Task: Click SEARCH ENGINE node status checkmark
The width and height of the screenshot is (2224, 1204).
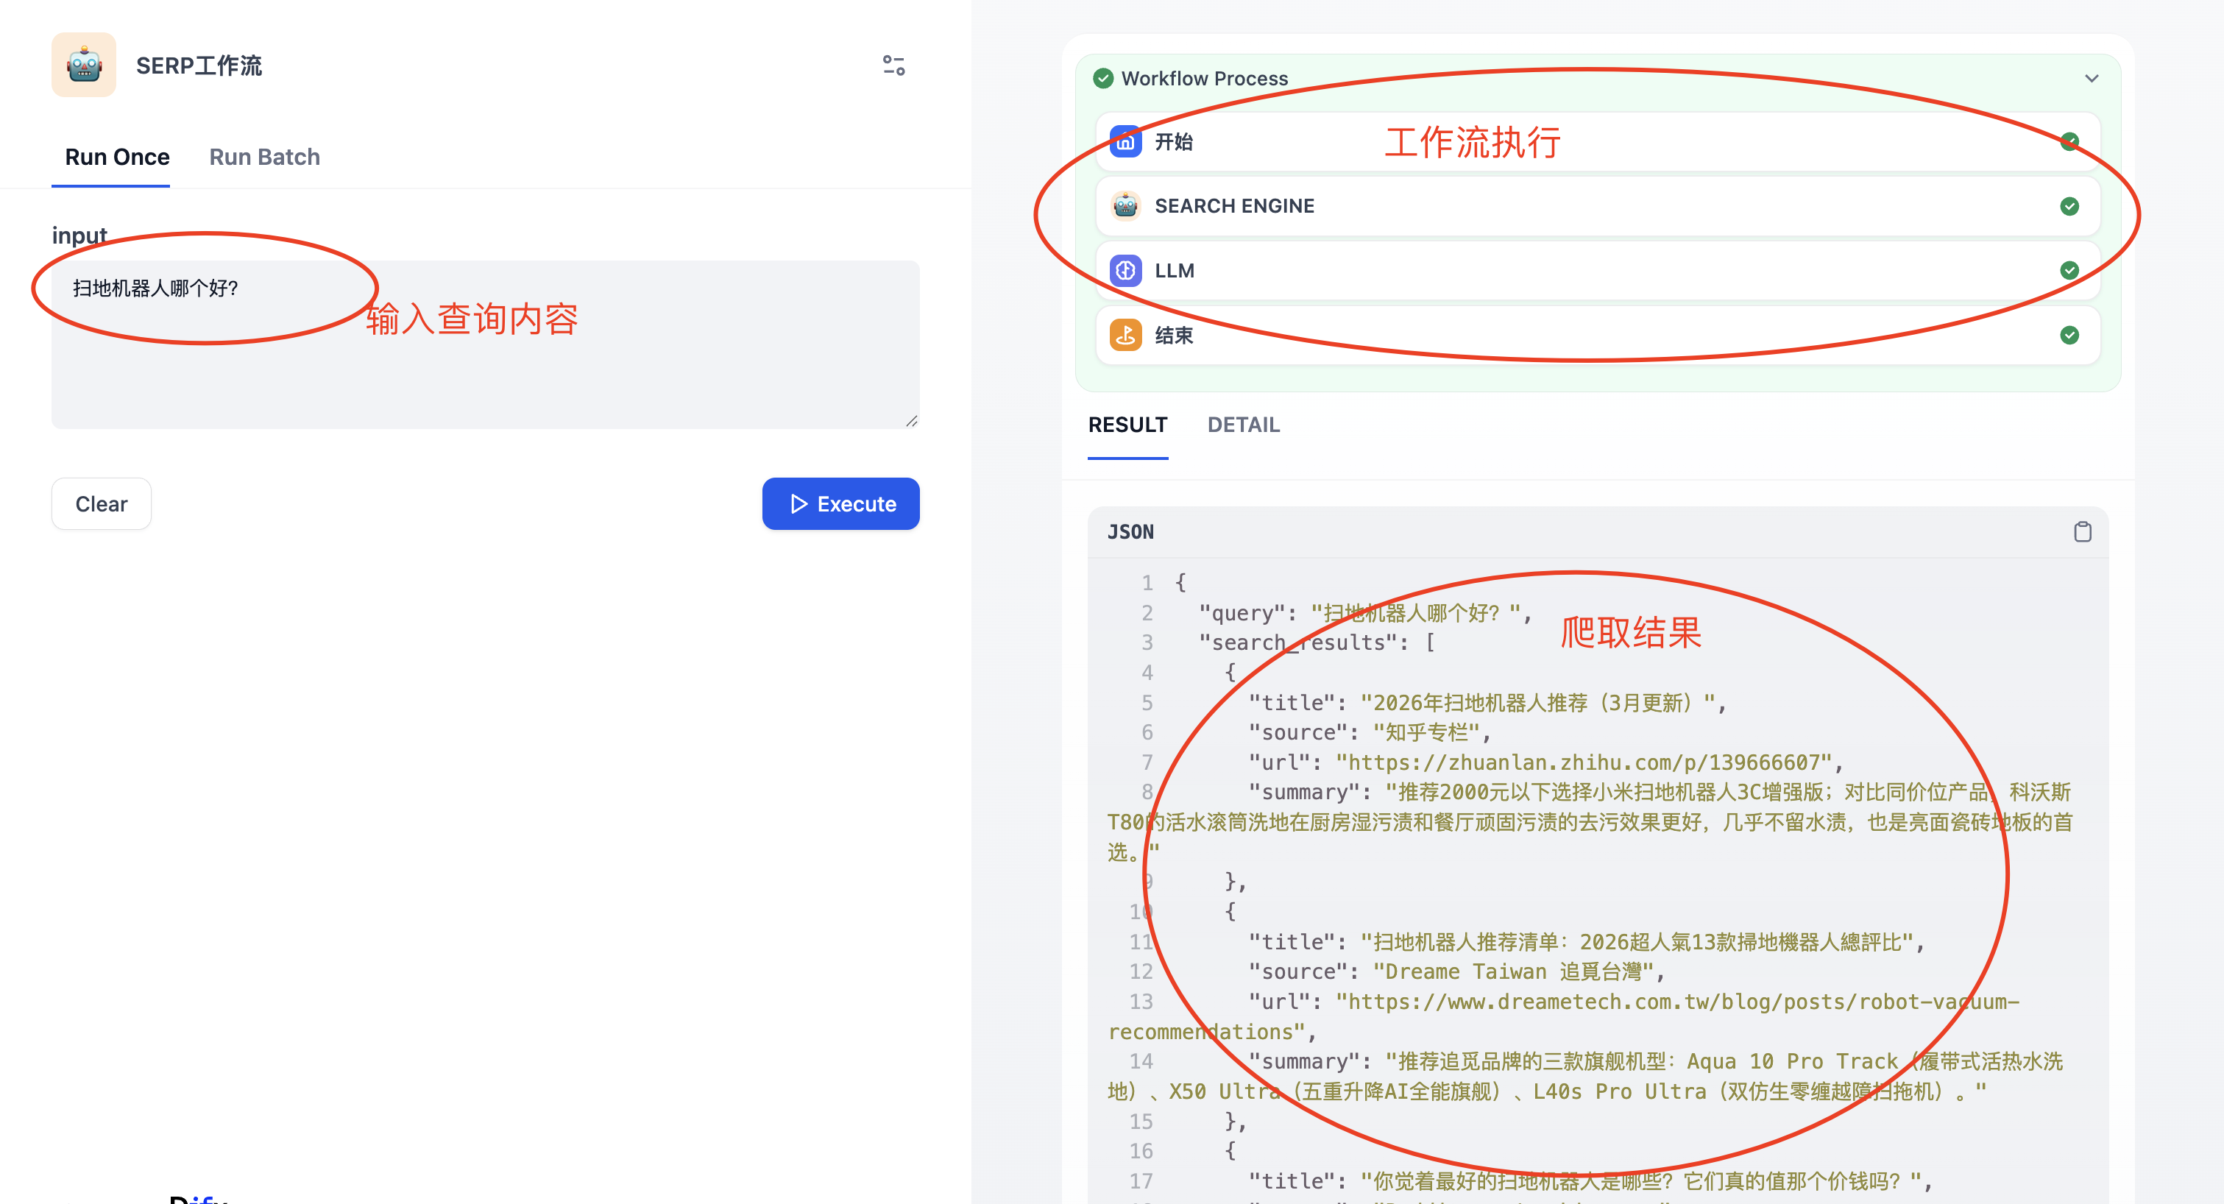Action: click(x=2069, y=206)
